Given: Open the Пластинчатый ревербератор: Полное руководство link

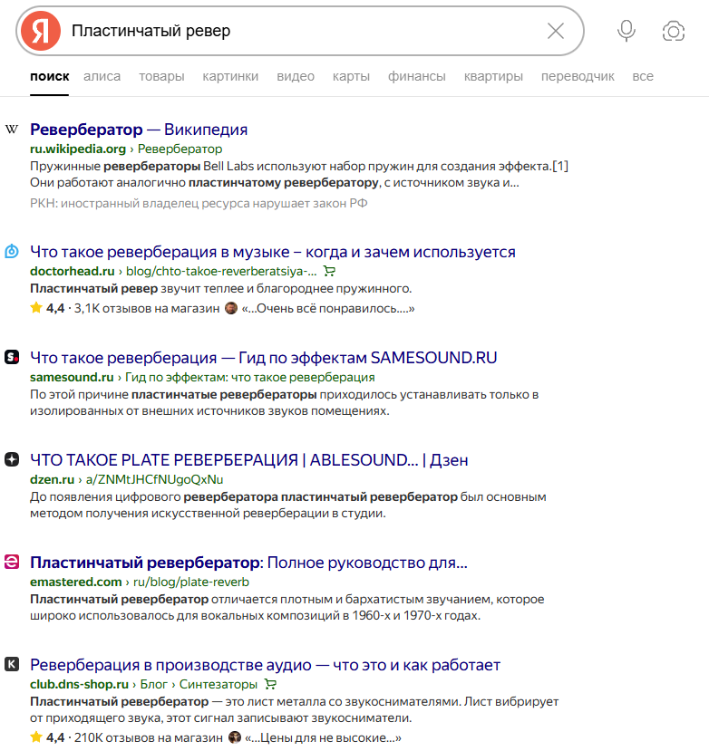Looking at the screenshot, I should [248, 563].
